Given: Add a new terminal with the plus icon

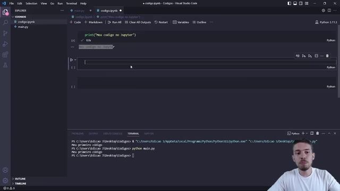Looking at the screenshot, I should point(303,133).
